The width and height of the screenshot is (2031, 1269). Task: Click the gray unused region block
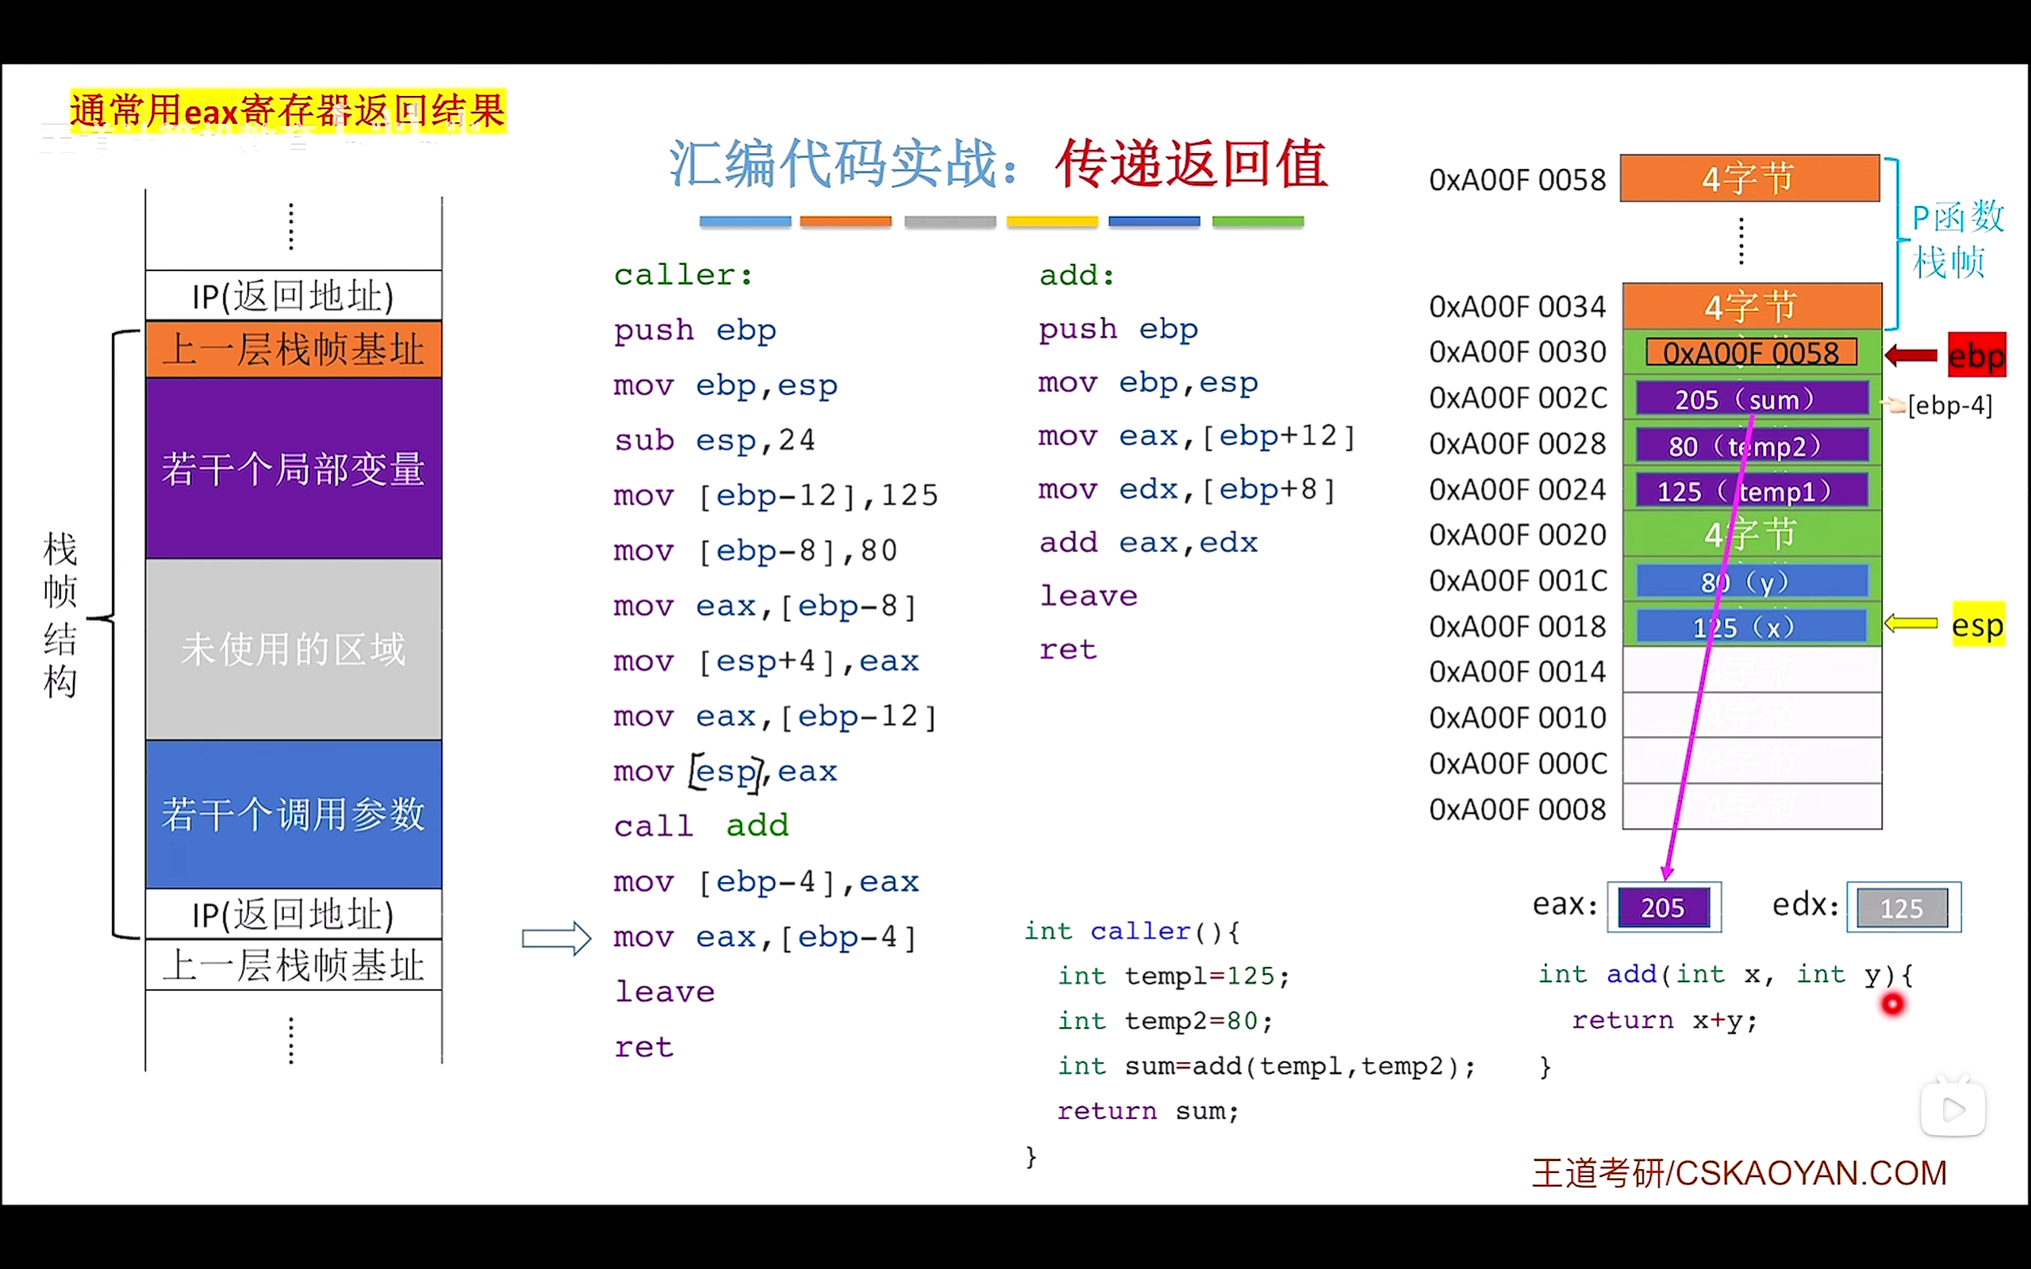click(294, 649)
